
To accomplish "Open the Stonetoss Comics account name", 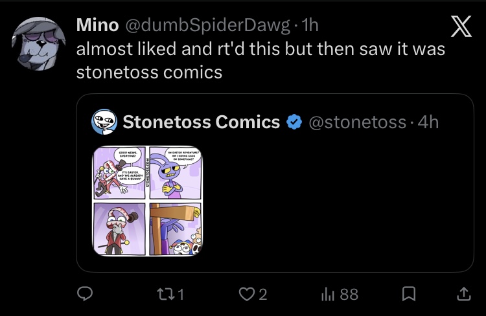I will 201,121.
